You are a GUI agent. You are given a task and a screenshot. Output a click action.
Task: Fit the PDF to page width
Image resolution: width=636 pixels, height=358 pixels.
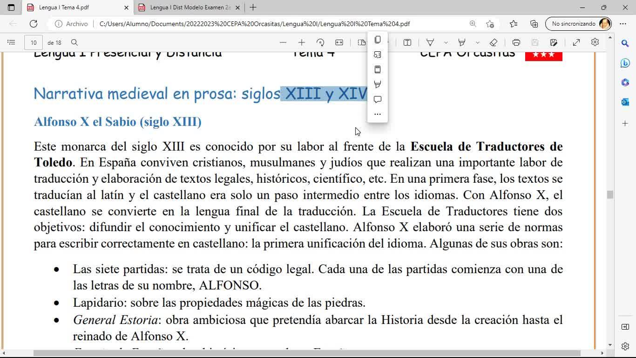pyautogui.click(x=339, y=42)
